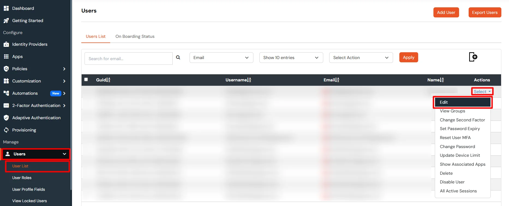
Task: Click the Identity Providers badge icon
Action: [x=6, y=44]
